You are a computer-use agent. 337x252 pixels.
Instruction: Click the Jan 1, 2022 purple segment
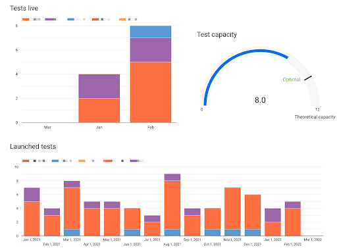[x=272, y=215]
